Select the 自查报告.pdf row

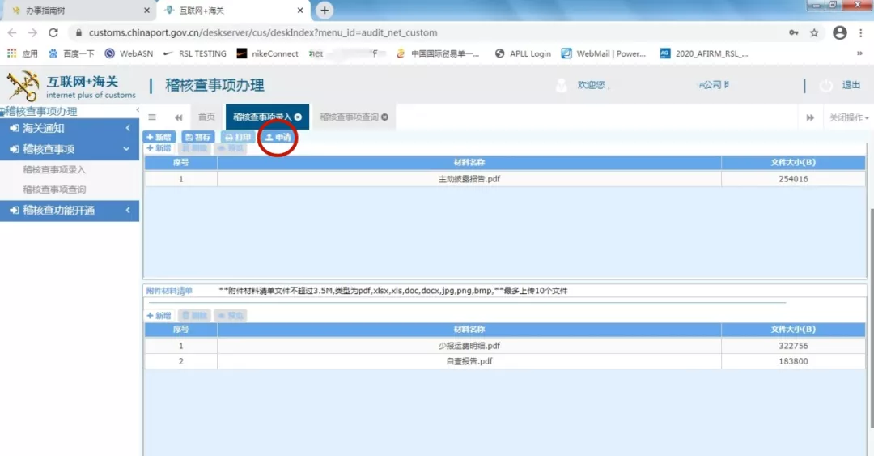click(x=505, y=362)
